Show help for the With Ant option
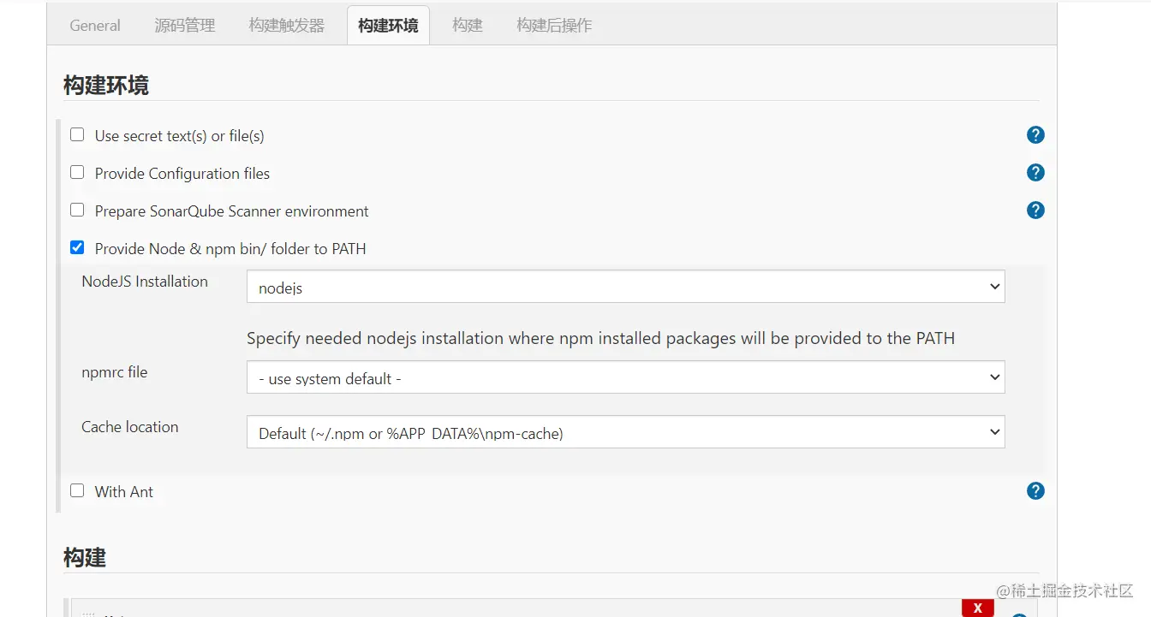Image resolution: width=1151 pixels, height=617 pixels. [1035, 491]
